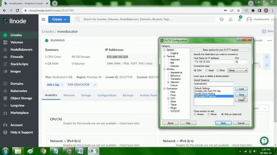This screenshot has width=277, height=155.
Task: Remove the MW EDUCATOR tag
Action: (x=95, y=85)
